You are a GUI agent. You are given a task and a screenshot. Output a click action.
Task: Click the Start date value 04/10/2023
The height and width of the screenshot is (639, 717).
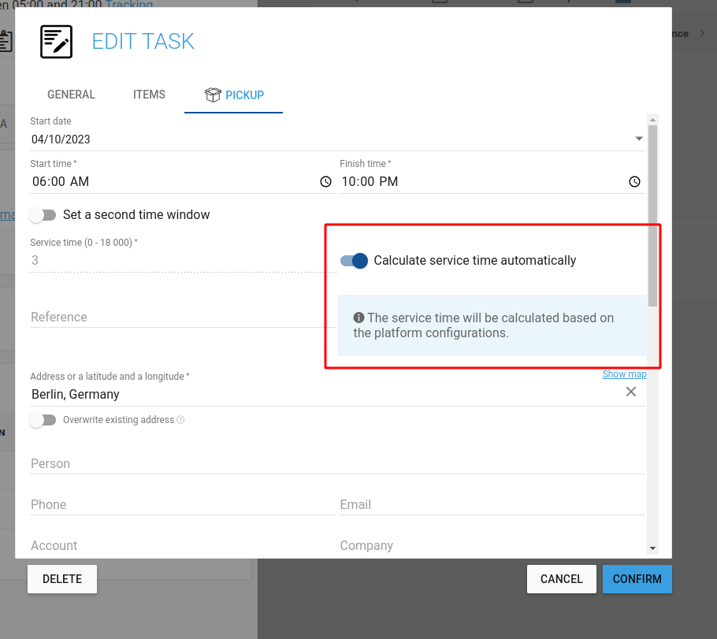(x=61, y=139)
